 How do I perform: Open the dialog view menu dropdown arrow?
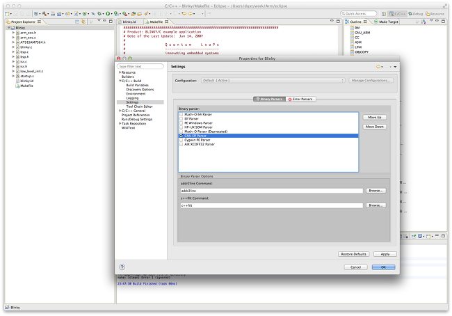click(x=395, y=67)
